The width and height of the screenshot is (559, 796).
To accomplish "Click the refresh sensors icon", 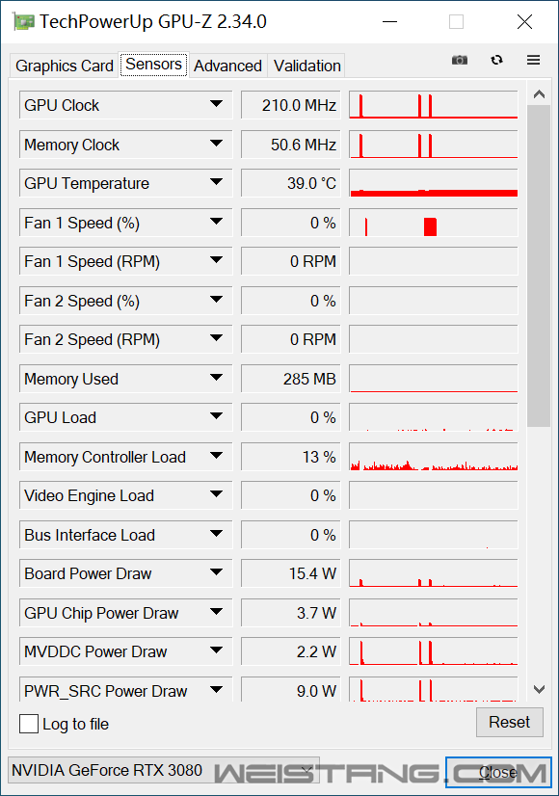I will pos(496,60).
